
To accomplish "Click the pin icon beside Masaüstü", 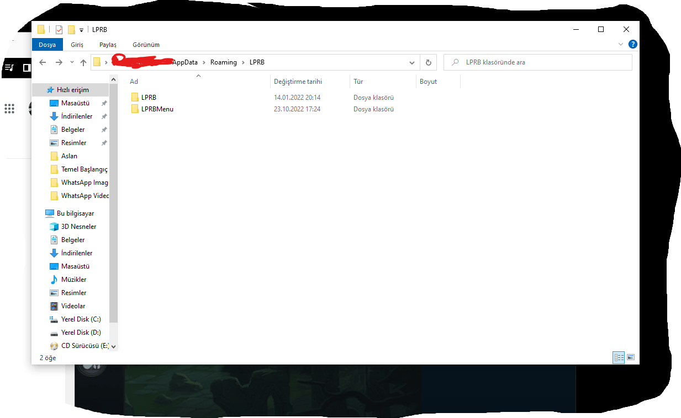I will tap(104, 103).
